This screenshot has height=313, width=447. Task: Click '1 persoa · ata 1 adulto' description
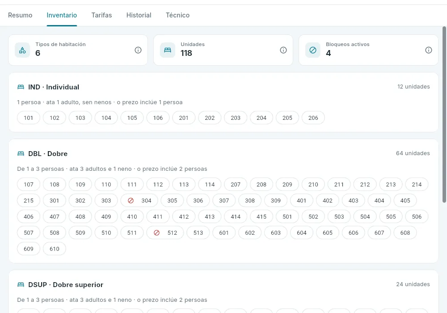[x=100, y=102]
